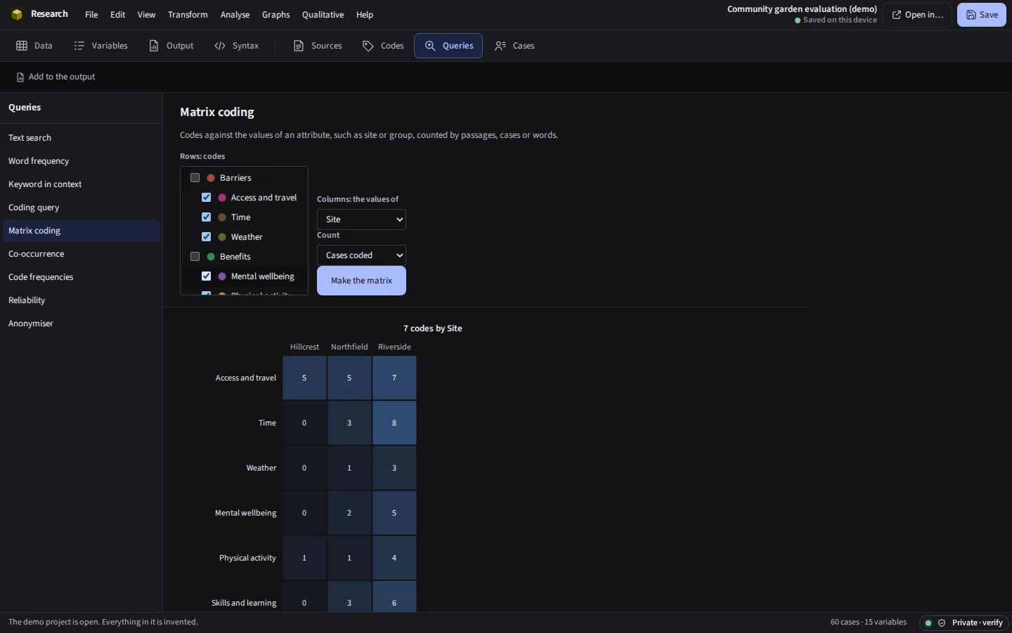Uncheck the Weather code checkbox
The image size is (1012, 633).
(x=207, y=237)
